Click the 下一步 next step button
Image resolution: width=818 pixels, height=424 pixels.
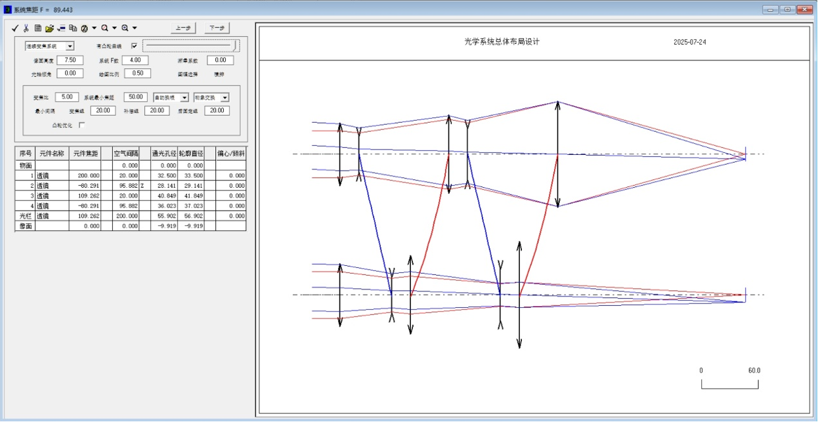pyautogui.click(x=217, y=28)
